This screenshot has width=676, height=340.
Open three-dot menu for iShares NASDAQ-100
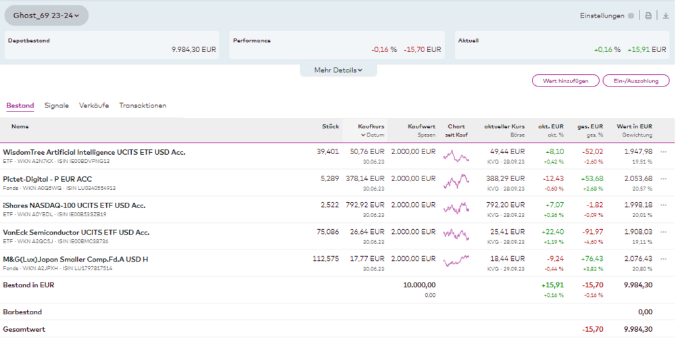(x=663, y=205)
